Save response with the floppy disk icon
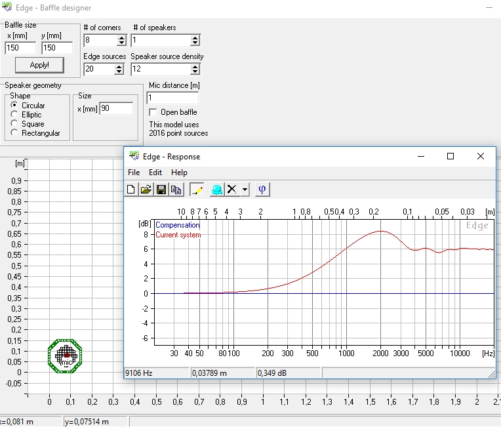 coord(161,190)
